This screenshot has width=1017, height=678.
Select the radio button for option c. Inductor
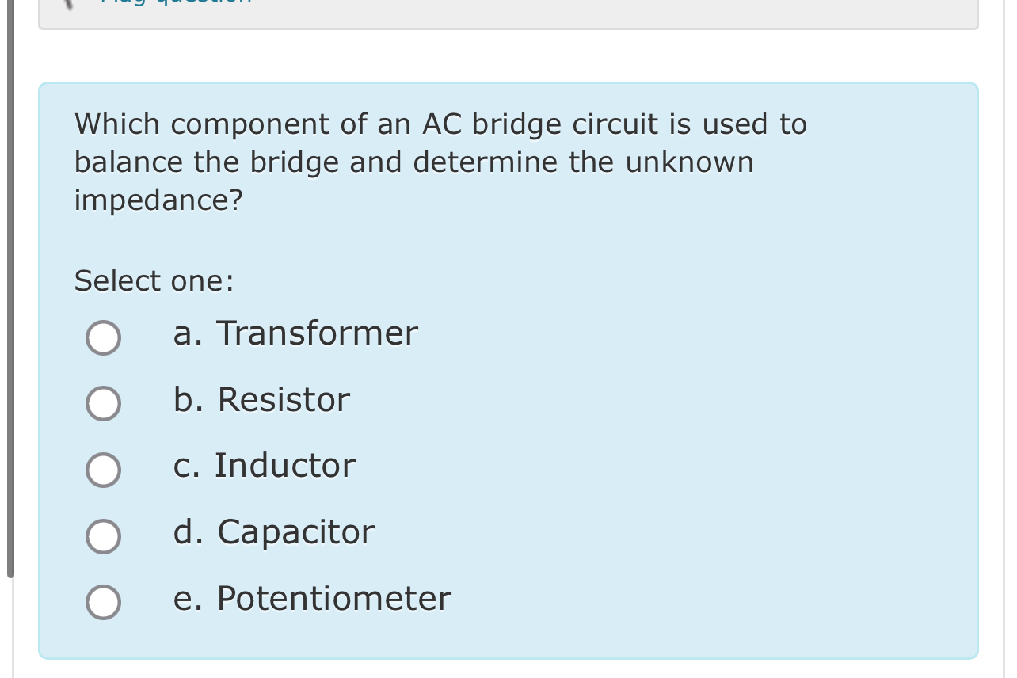pos(103,470)
